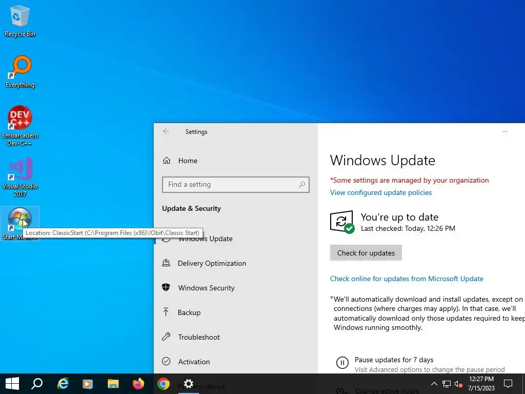Click the Update & Security section header
Image resolution: width=525 pixels, height=394 pixels.
(192, 208)
